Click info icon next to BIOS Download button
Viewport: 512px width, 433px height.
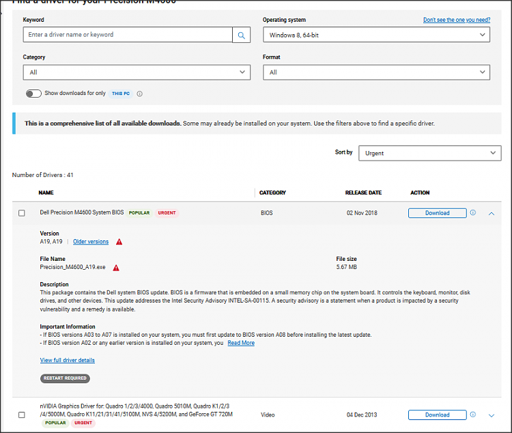(x=473, y=212)
